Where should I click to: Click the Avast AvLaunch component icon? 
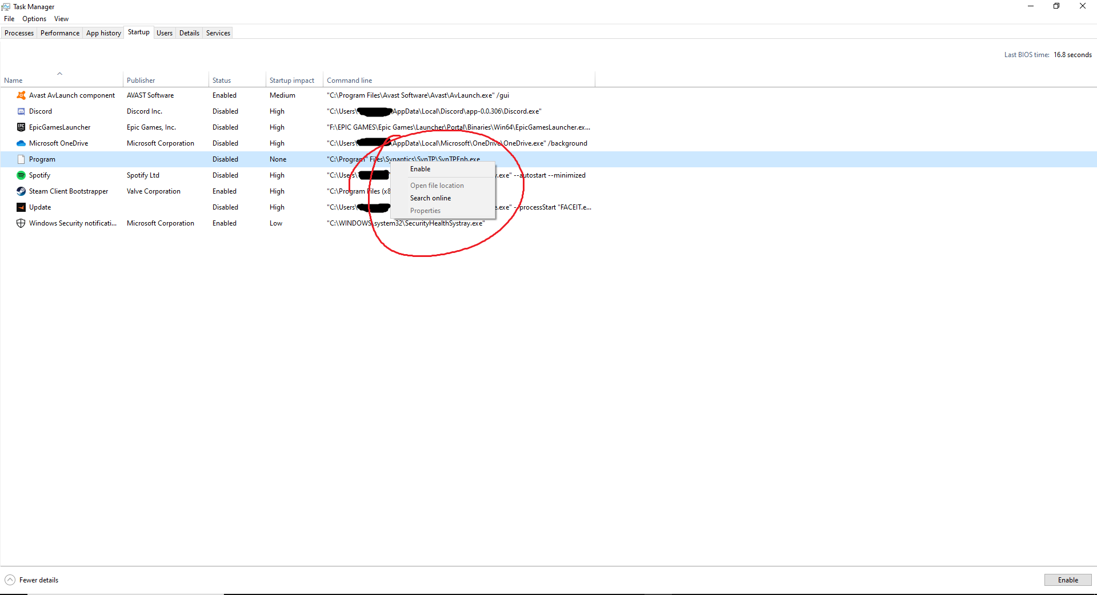pyautogui.click(x=21, y=95)
